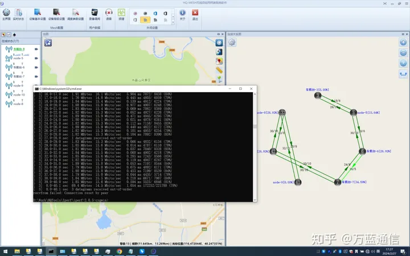Select node-10 in the online devices list
The width and height of the screenshot is (410, 256).
point(19,95)
